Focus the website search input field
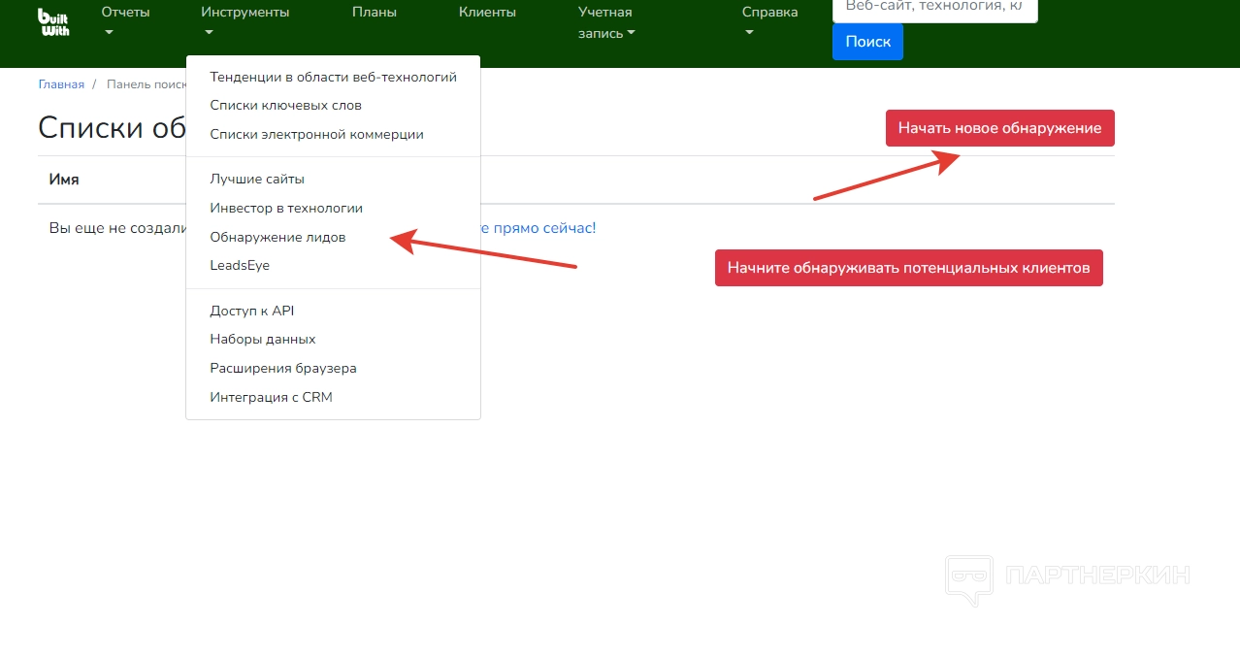The height and width of the screenshot is (658, 1240). click(933, 8)
